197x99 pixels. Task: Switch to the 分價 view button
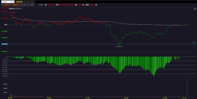coord(23,5)
